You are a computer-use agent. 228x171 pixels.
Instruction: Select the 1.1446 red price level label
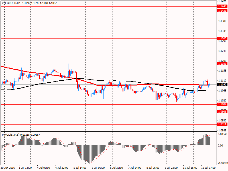click(x=222, y=6)
